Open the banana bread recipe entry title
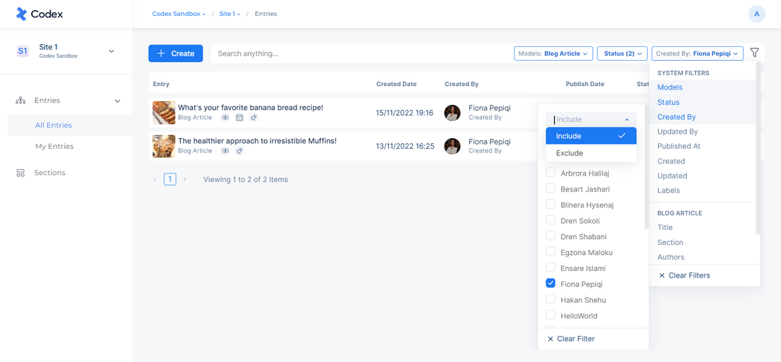 click(x=250, y=108)
